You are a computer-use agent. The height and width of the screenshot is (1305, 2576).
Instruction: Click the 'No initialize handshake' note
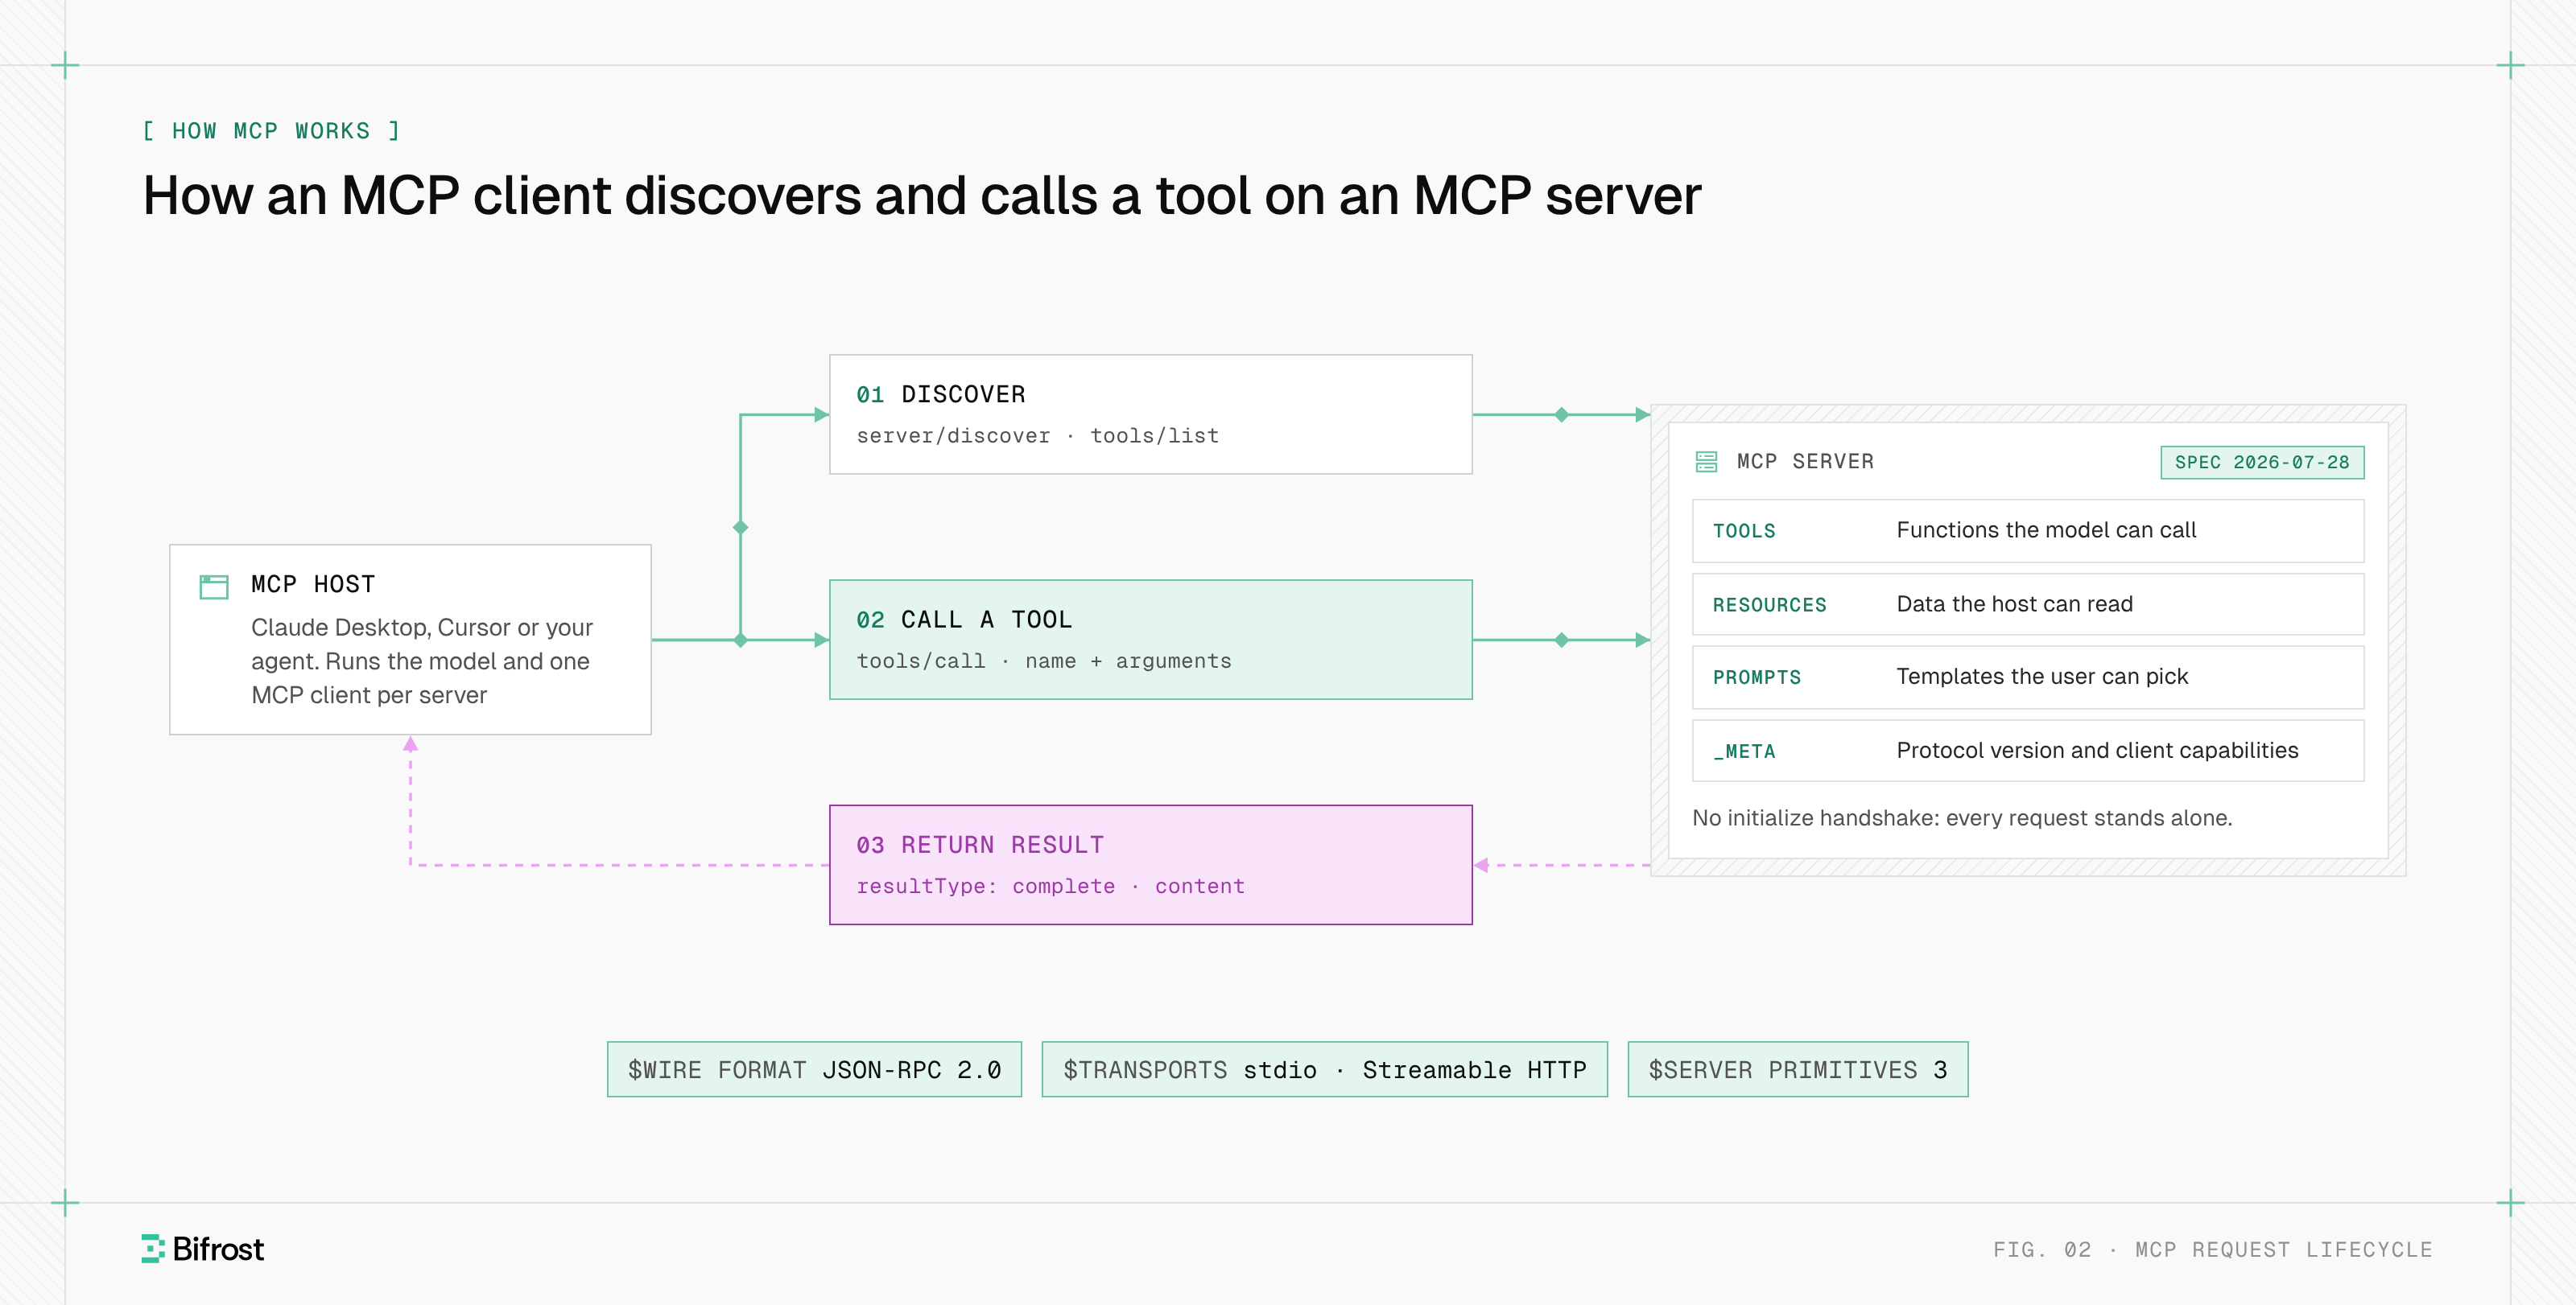1961,818
